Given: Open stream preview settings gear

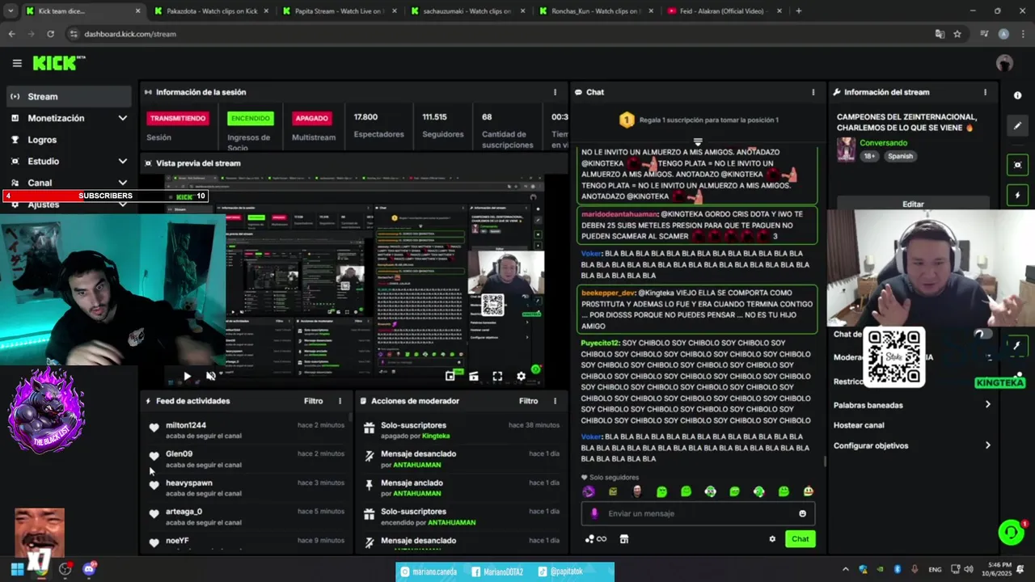Looking at the screenshot, I should [x=521, y=376].
